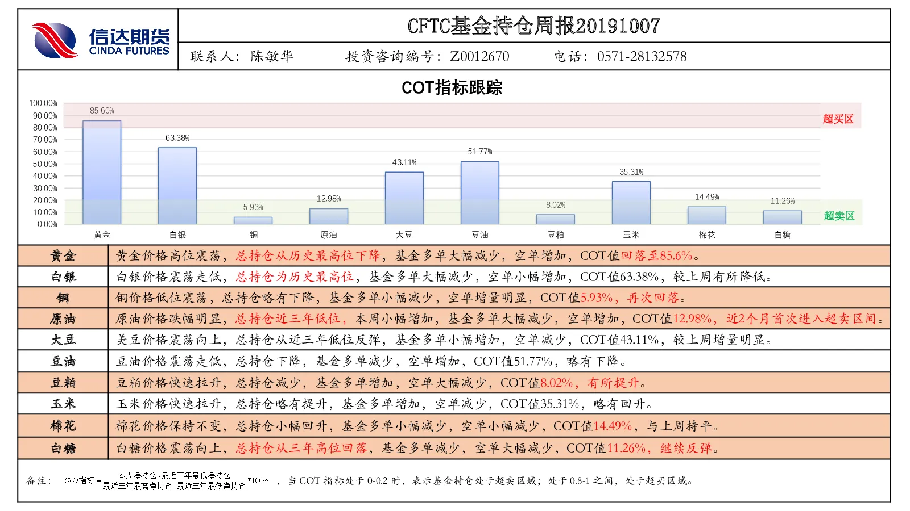Click the 铜价格低位震荡 description cell

pos(499,298)
